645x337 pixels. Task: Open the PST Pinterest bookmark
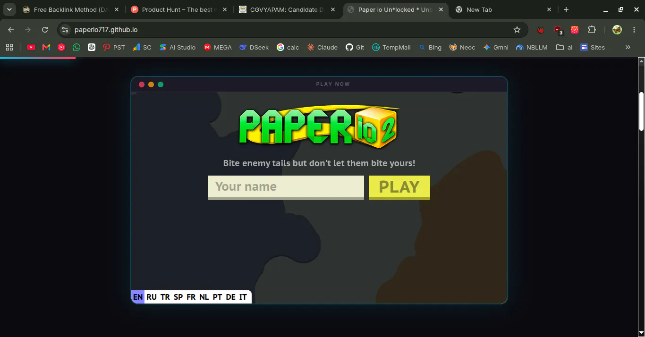tap(114, 47)
